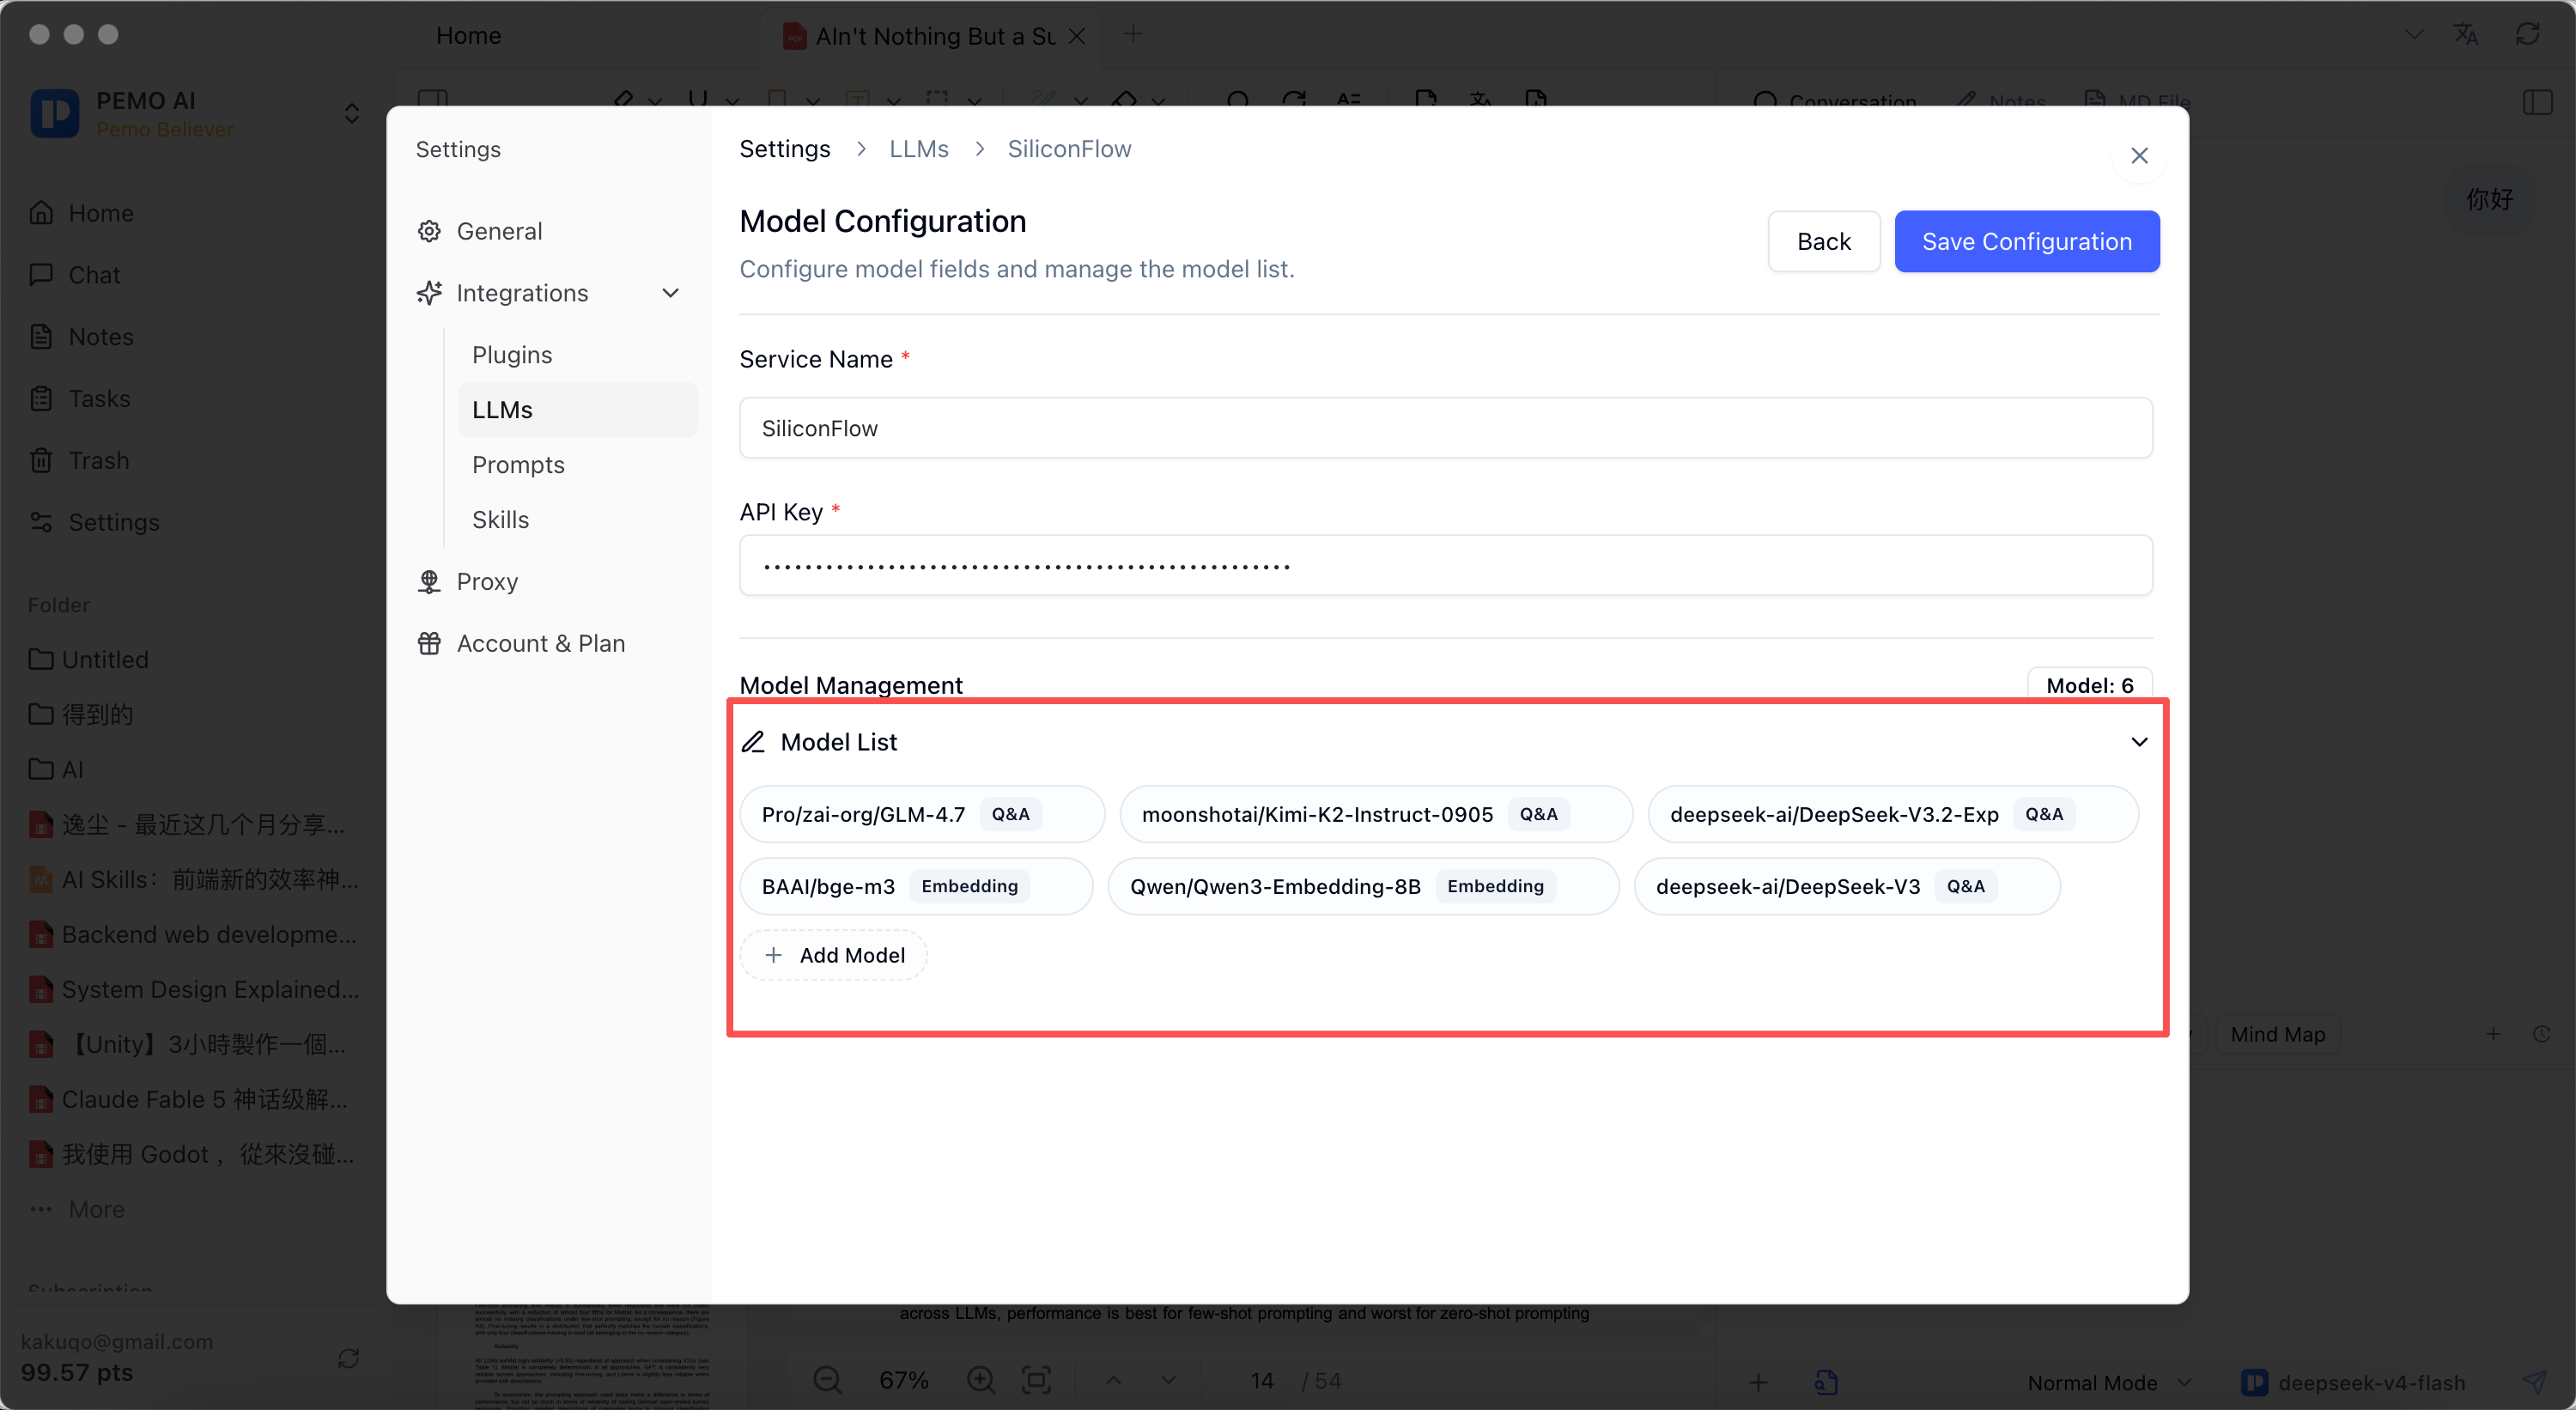Open the PEMO AI workspace switcher
The image size is (2576, 1410).
(351, 113)
